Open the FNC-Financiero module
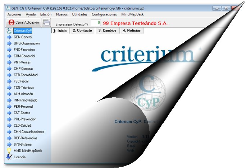Viewport: 246px width, 168px height. click(24, 50)
